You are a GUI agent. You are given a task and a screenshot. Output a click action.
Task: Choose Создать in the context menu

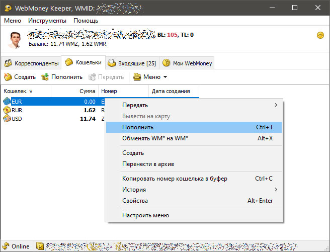194,153
